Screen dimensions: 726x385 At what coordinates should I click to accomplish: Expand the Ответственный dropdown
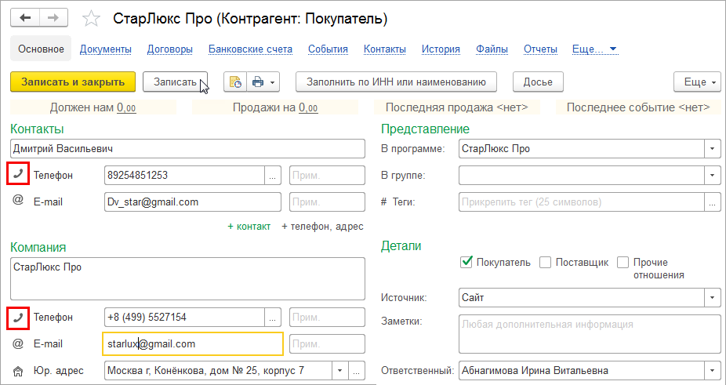point(713,371)
